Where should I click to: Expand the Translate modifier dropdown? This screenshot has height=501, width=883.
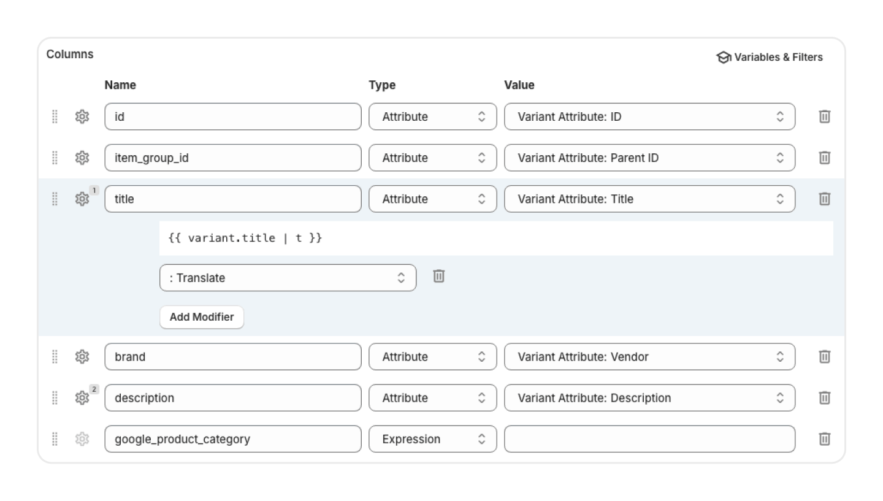[x=287, y=278]
